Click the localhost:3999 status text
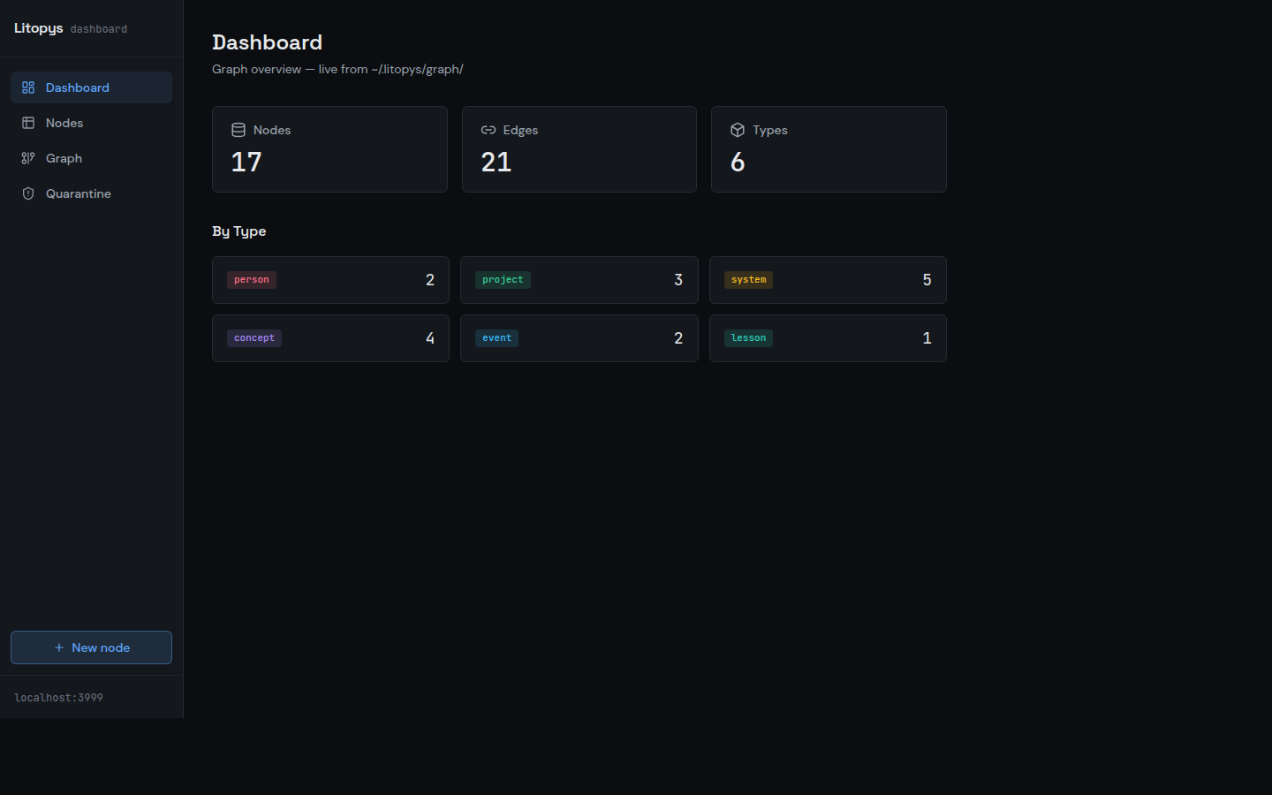 tap(58, 698)
